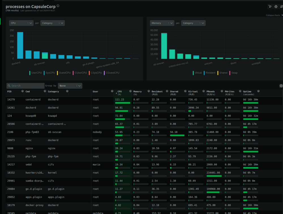Click the dockerd bar in CPU chart

click(x=20, y=45)
